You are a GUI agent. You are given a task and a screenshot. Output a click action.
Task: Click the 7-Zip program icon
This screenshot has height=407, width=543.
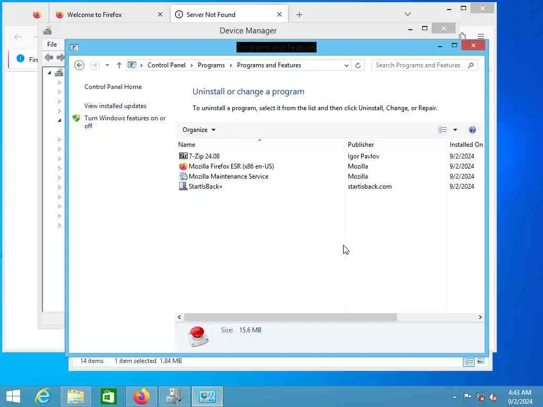(x=183, y=156)
